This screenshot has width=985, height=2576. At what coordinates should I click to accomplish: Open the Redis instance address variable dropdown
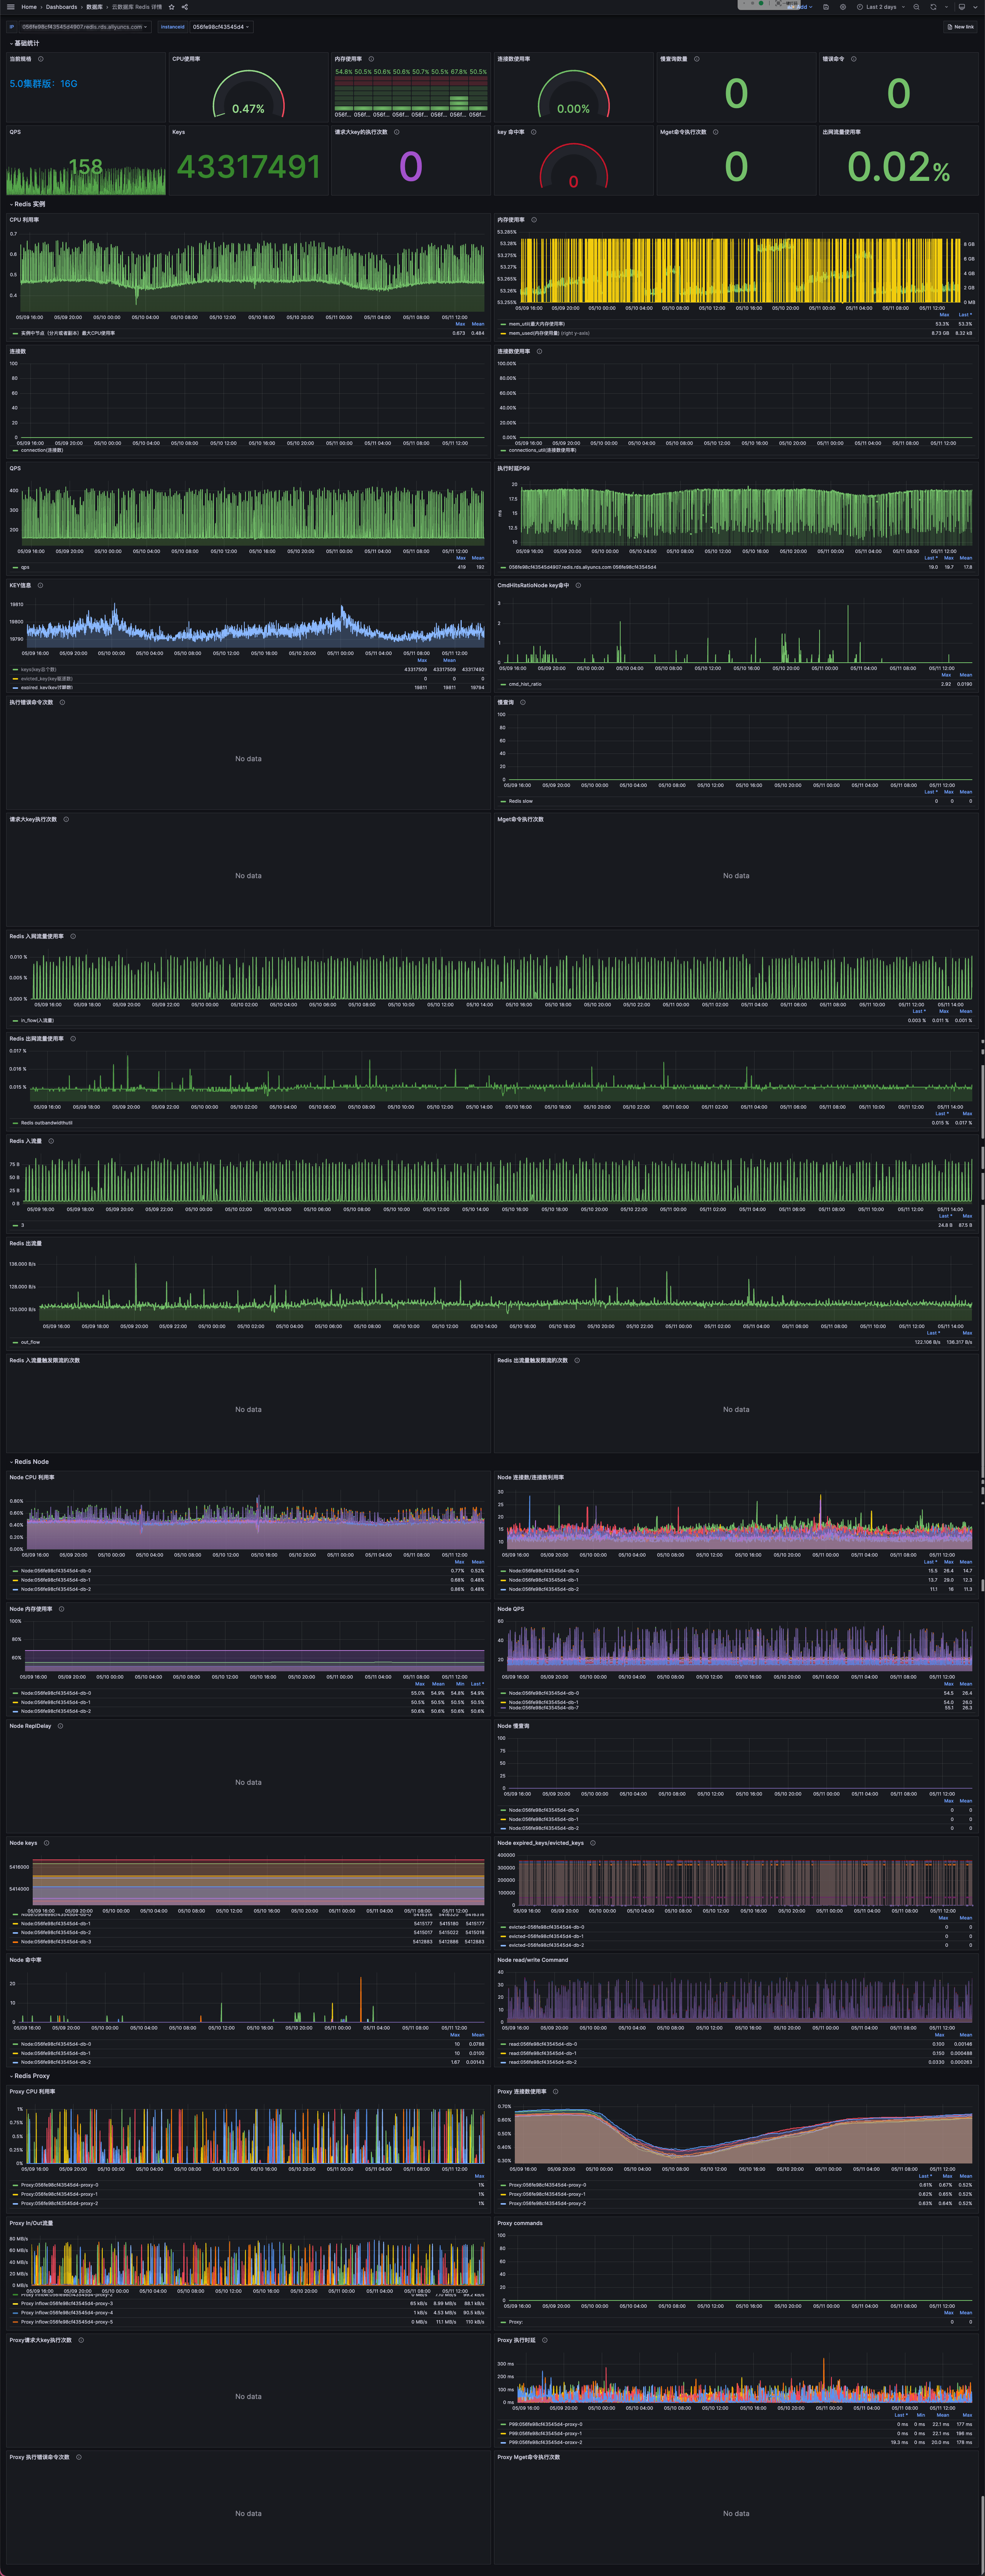coord(85,27)
